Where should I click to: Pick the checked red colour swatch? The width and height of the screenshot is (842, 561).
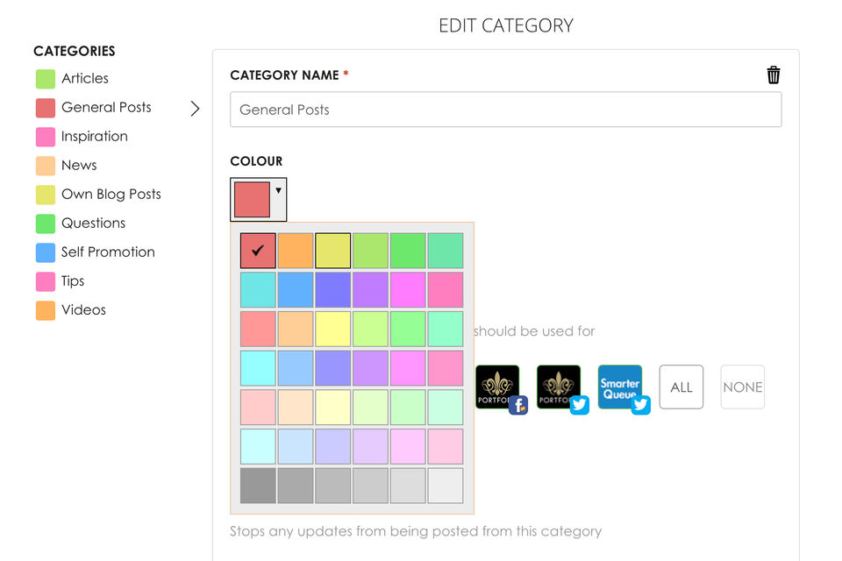258,251
